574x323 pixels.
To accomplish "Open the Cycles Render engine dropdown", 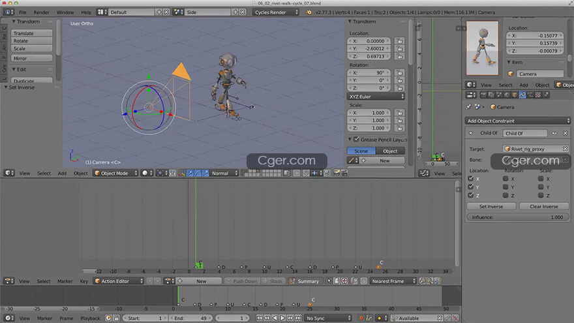I will (x=276, y=12).
